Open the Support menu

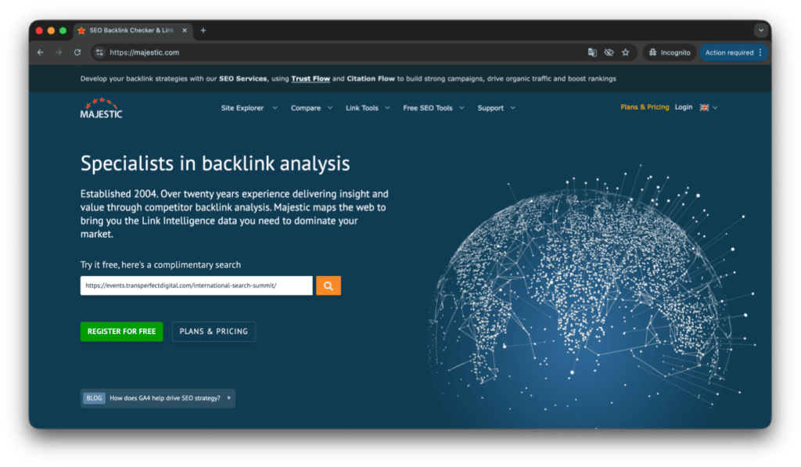click(x=496, y=108)
